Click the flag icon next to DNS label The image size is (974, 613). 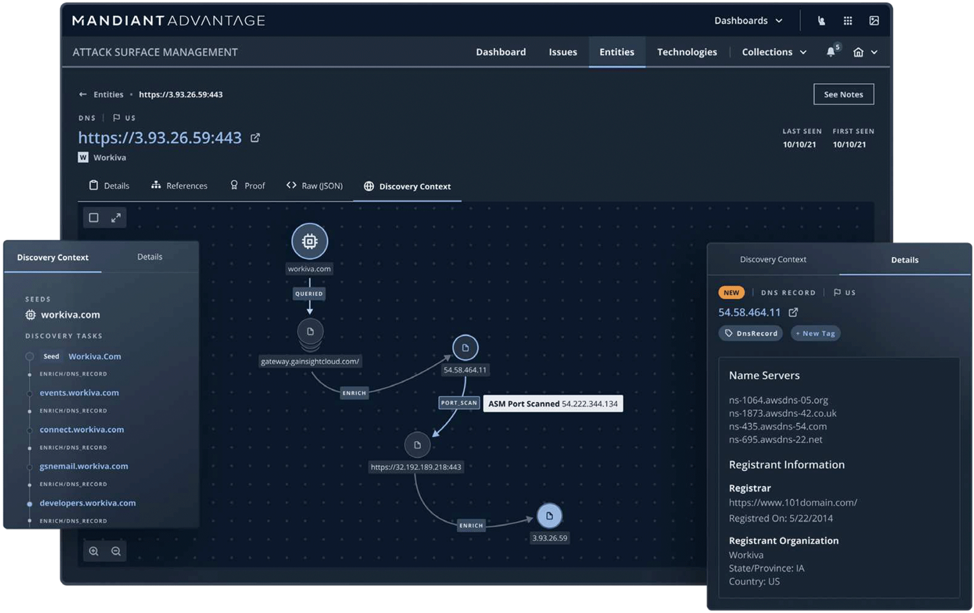[117, 118]
